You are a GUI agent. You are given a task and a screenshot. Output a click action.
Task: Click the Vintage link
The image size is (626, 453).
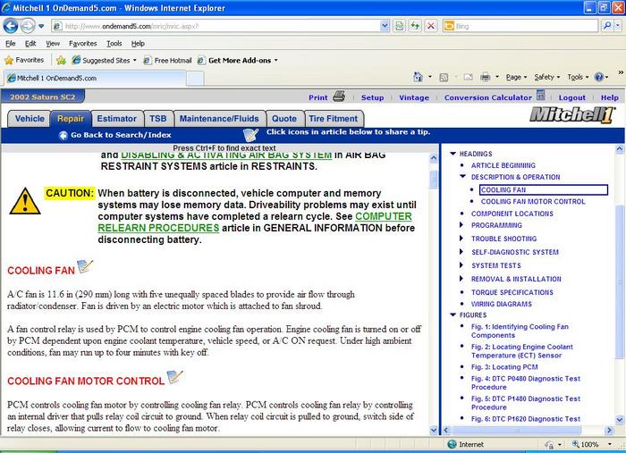(414, 97)
